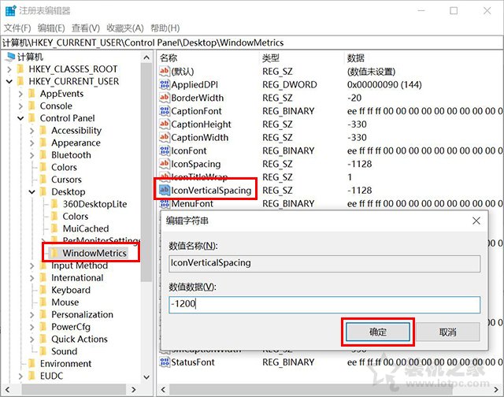504x397 pixels.
Task: Expand the International key
Action: pos(31,278)
